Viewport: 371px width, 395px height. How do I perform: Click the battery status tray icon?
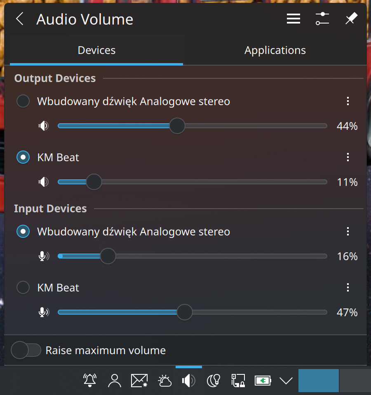262,381
